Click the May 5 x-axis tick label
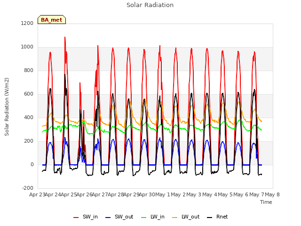The width and height of the screenshot is (301, 226). tap(225, 194)
